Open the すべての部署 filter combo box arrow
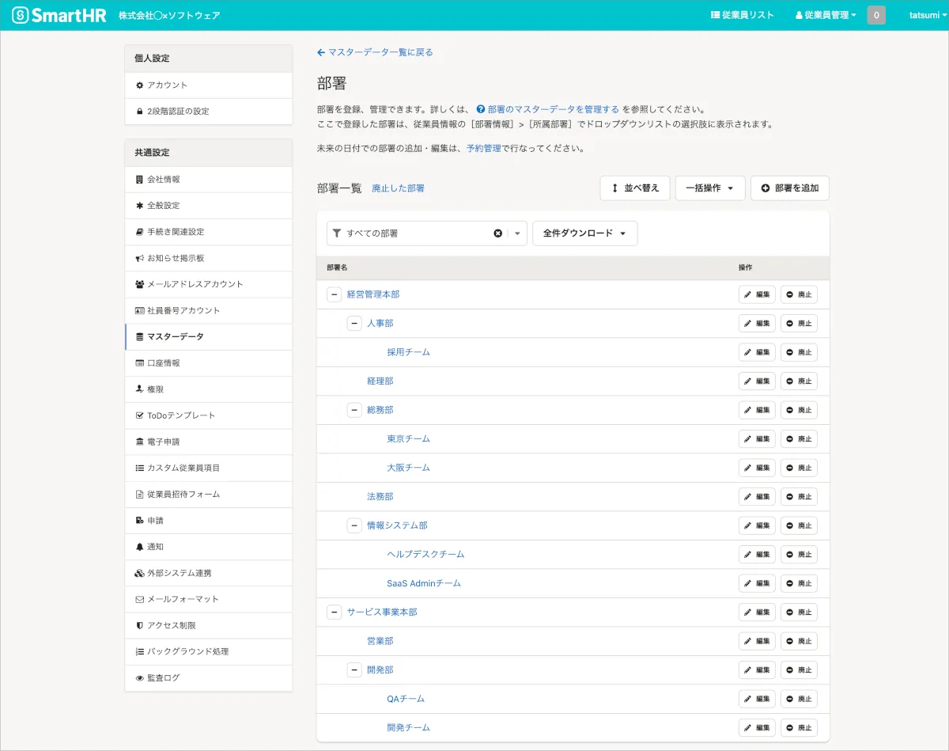The height and width of the screenshot is (751, 949). [x=517, y=233]
